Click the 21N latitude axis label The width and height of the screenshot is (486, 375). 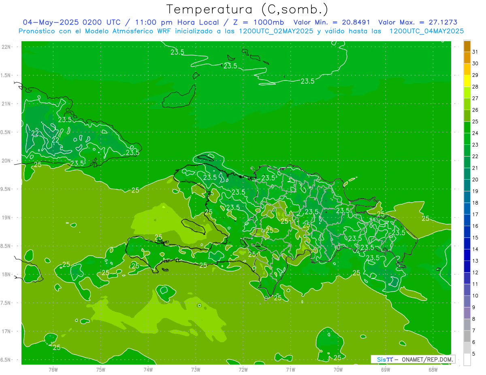click(x=6, y=104)
